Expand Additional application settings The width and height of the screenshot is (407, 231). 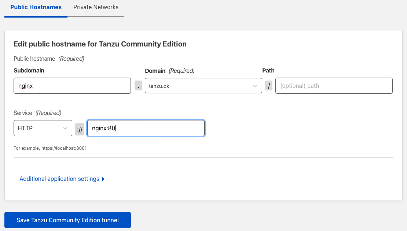[x=62, y=179]
